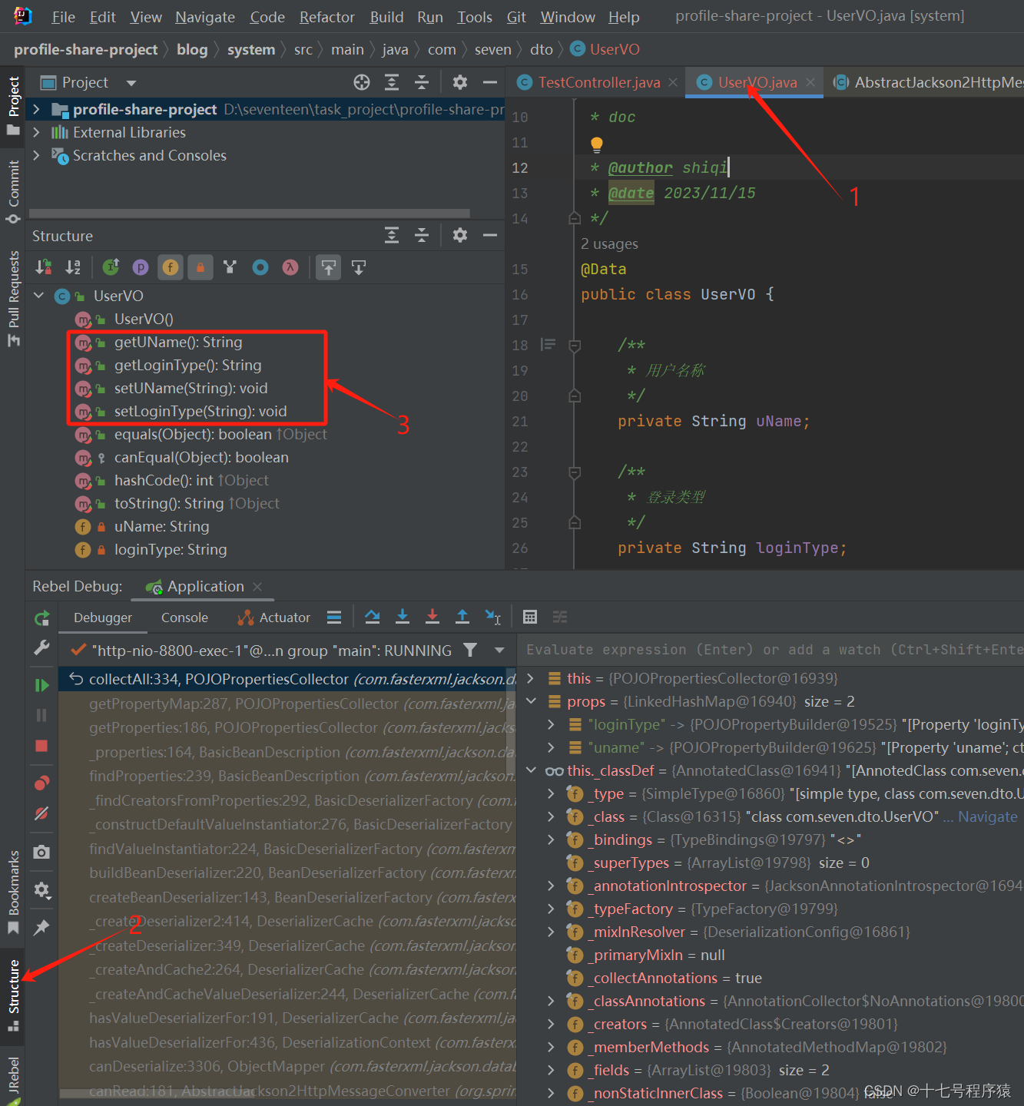
Task: Open Commit tool window sidebar button
Action: coord(13,193)
